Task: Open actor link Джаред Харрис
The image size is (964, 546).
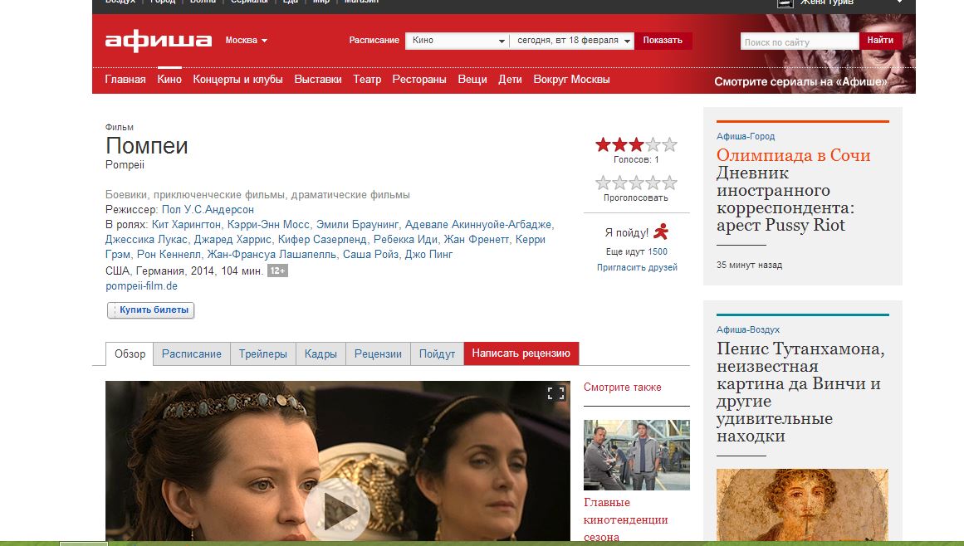Action: [x=232, y=240]
